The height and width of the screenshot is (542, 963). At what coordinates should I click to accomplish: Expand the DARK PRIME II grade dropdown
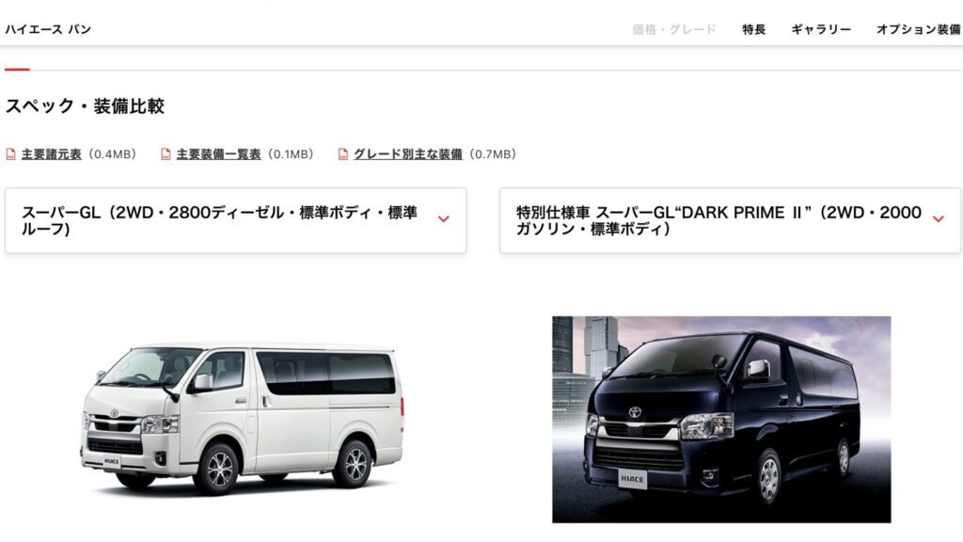(730, 220)
